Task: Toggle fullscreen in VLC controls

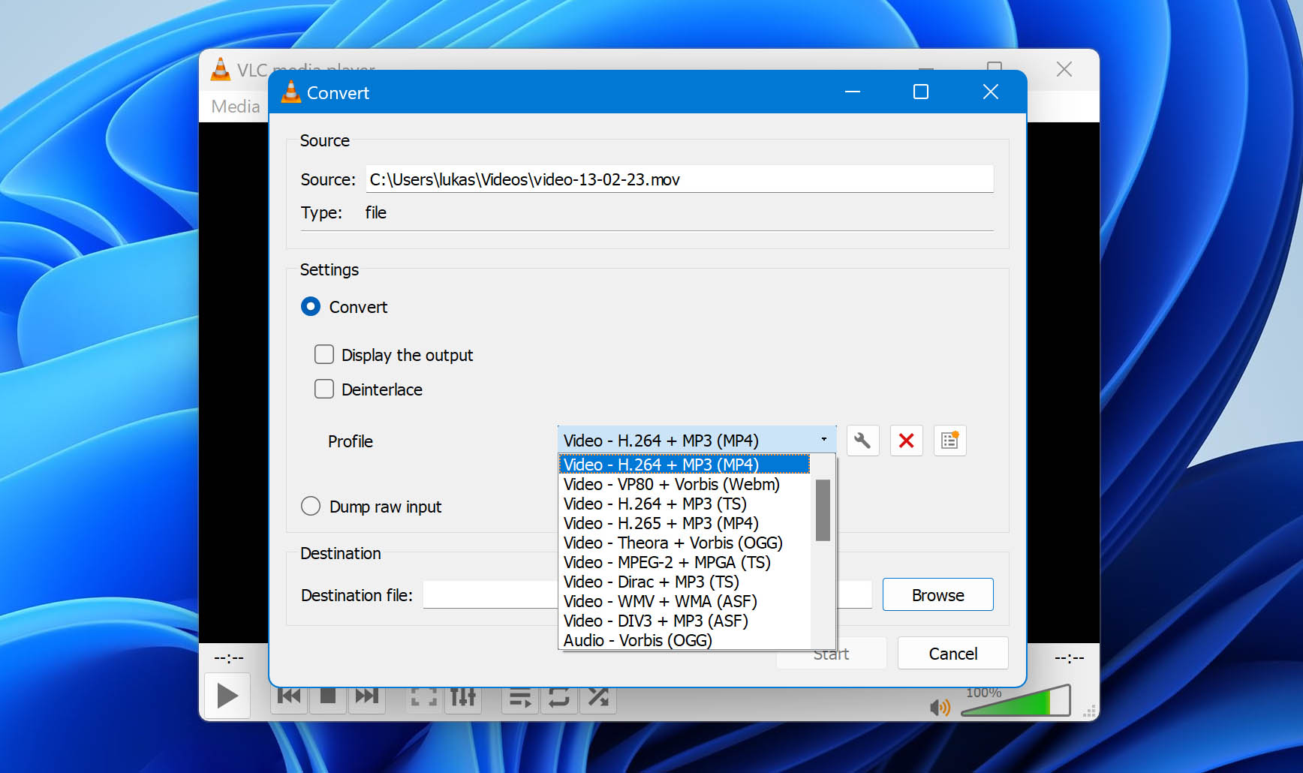Action: tap(424, 697)
